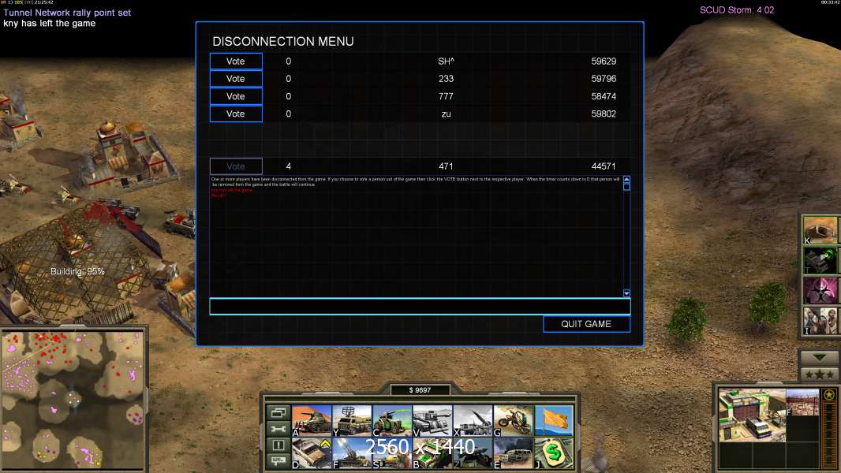Build the Combat Cycle (hotkey G)
The width and height of the screenshot is (841, 473).
(x=514, y=420)
